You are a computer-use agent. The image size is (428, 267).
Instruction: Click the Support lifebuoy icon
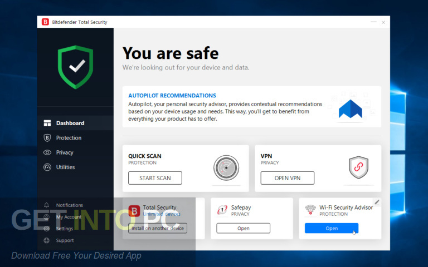click(x=47, y=240)
